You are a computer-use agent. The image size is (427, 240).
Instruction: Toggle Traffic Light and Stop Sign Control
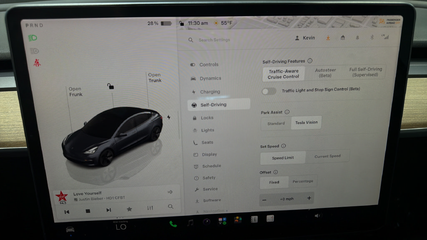(269, 91)
